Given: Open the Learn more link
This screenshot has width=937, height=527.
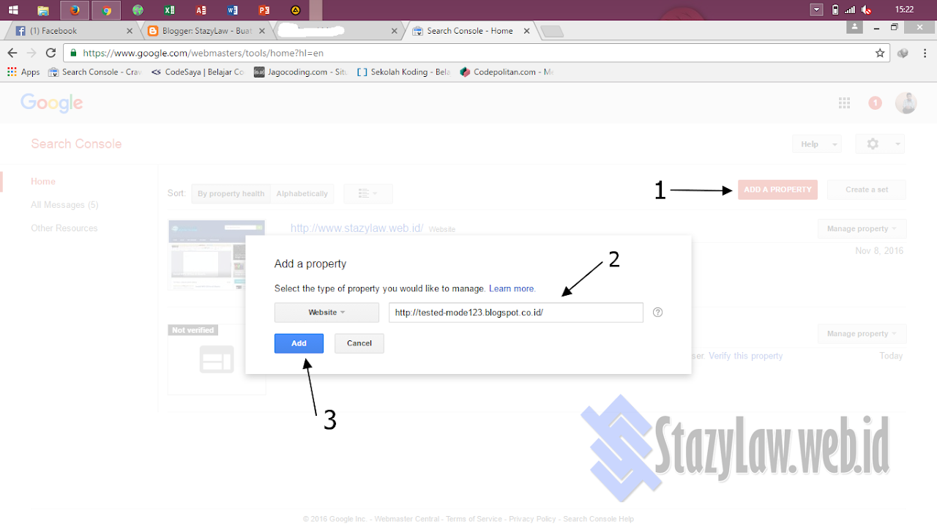Looking at the screenshot, I should [x=512, y=288].
